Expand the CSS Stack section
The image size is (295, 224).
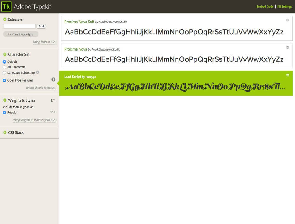pyautogui.click(x=5, y=132)
